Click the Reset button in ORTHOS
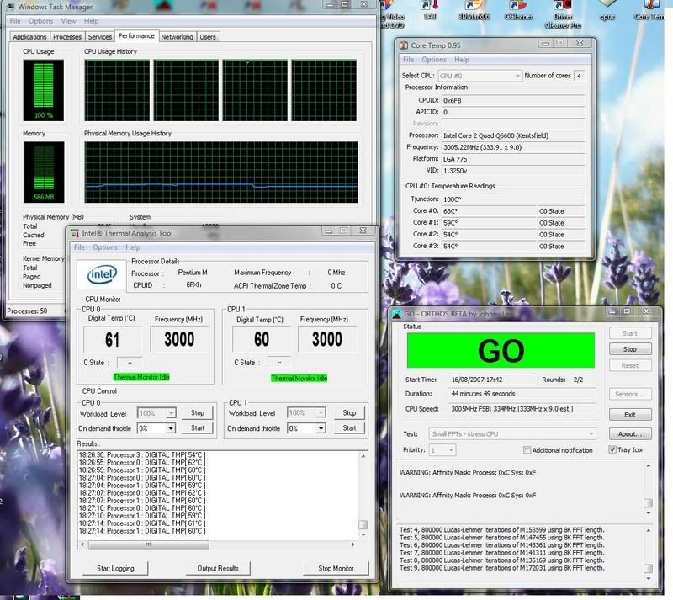This screenshot has width=673, height=600. (629, 365)
